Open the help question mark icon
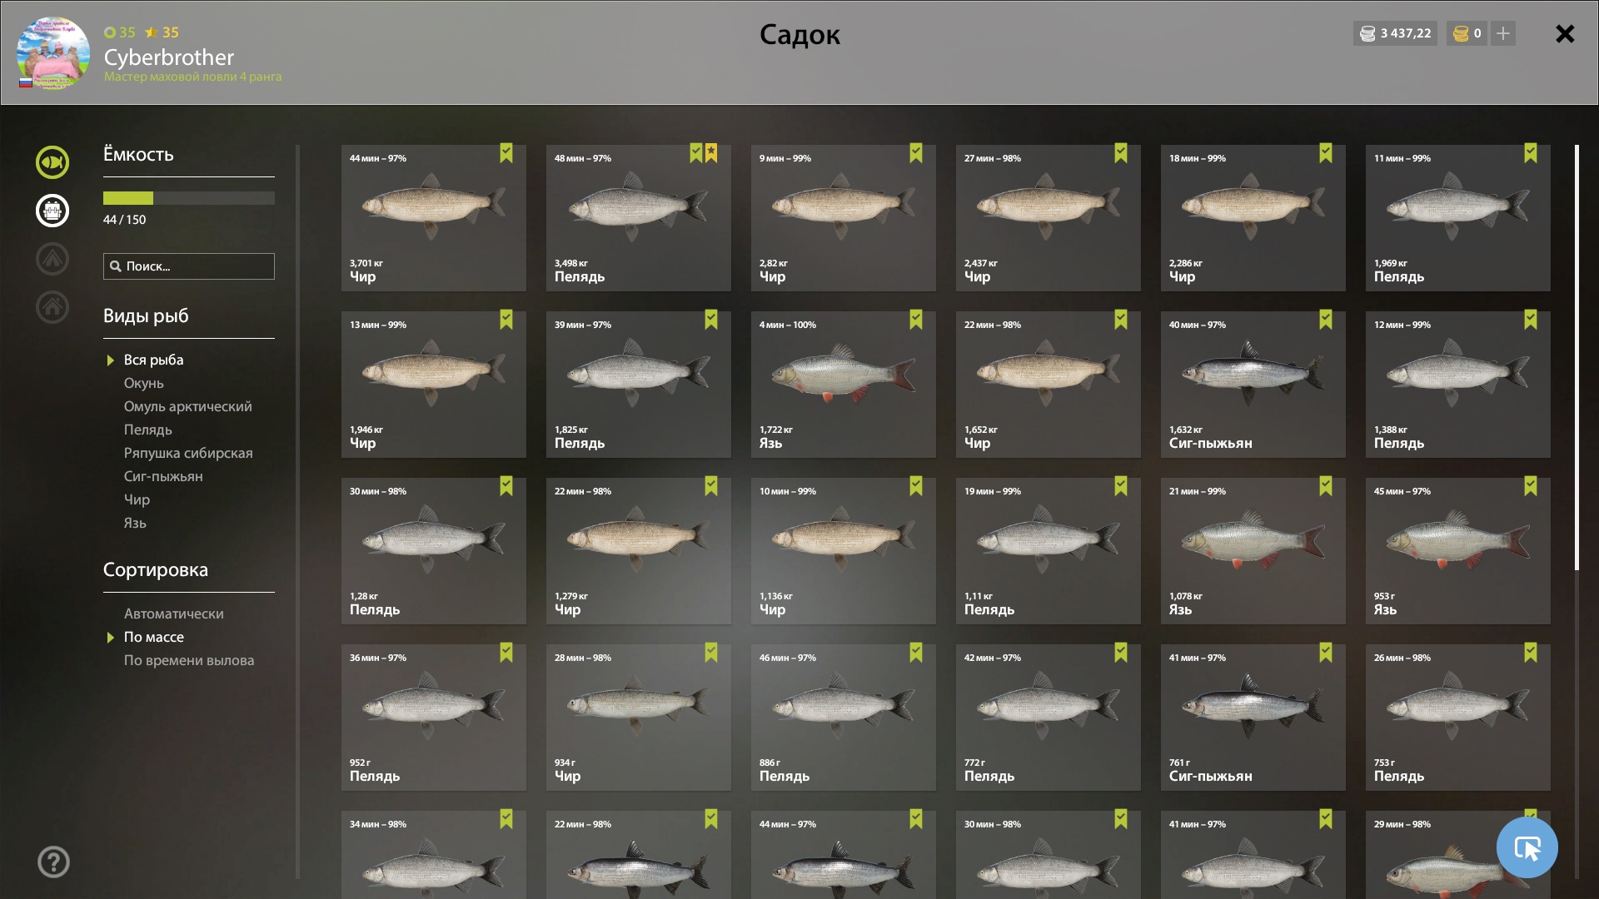This screenshot has height=899, width=1599. pos(53,862)
